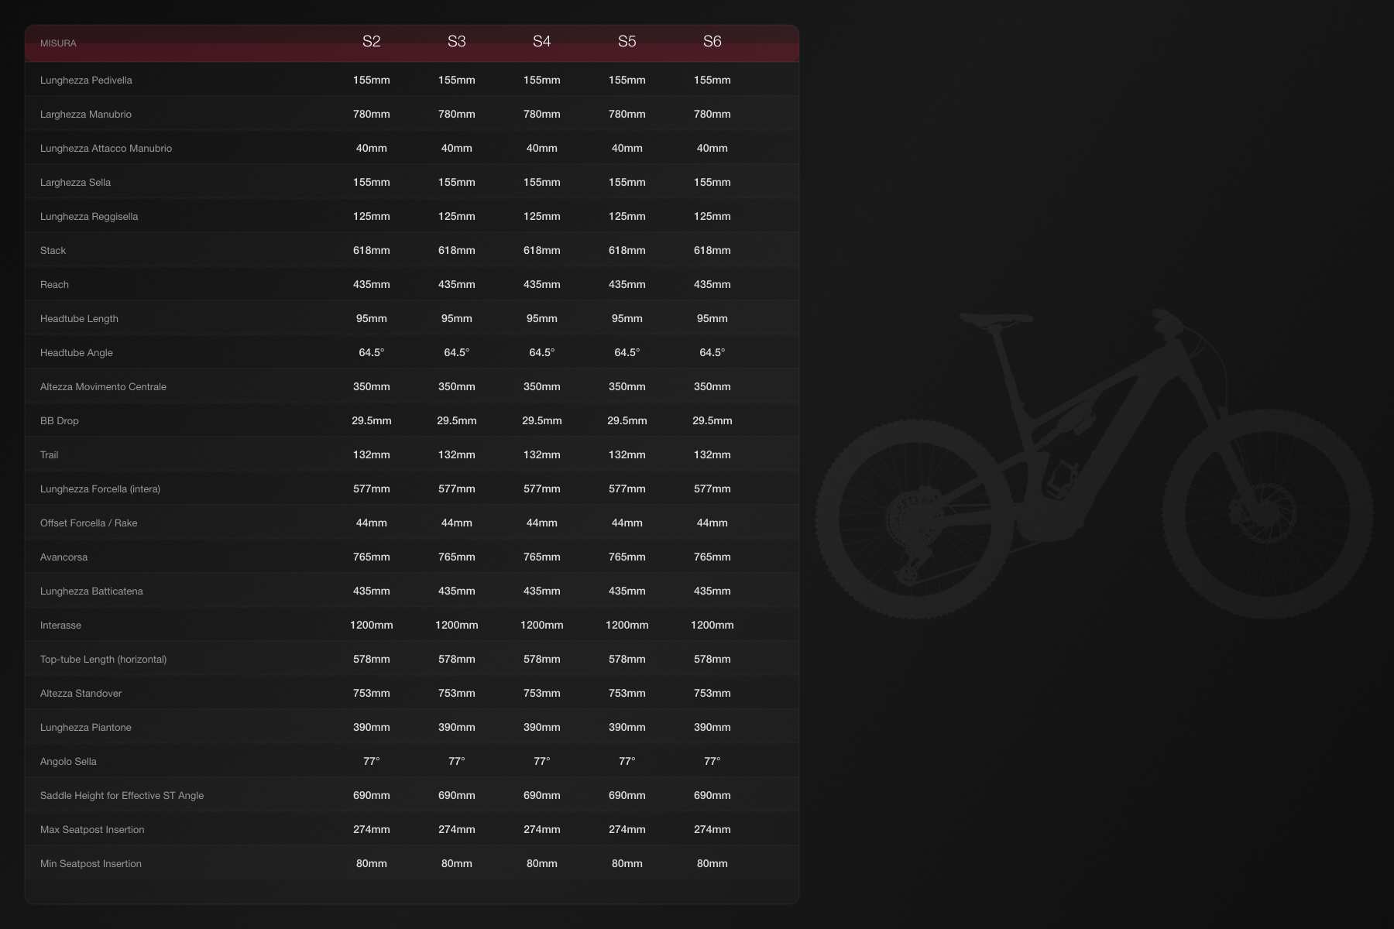
Task: Select the Stack row label
Action: (x=53, y=251)
